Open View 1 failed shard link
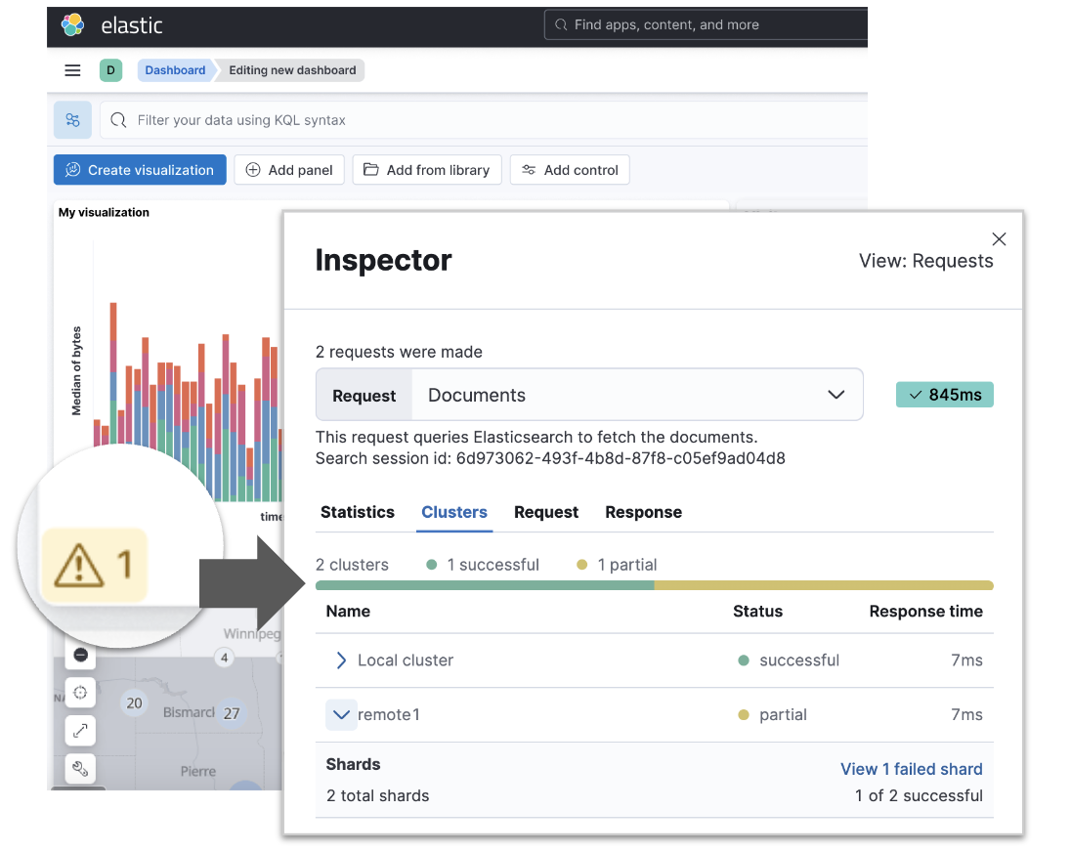The height and width of the screenshot is (852, 1071). point(911,769)
